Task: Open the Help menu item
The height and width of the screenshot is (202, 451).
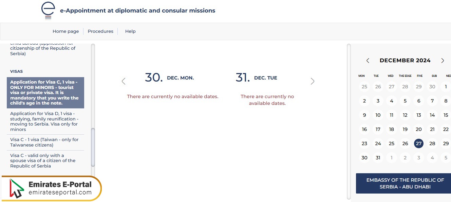Action: pyautogui.click(x=130, y=31)
